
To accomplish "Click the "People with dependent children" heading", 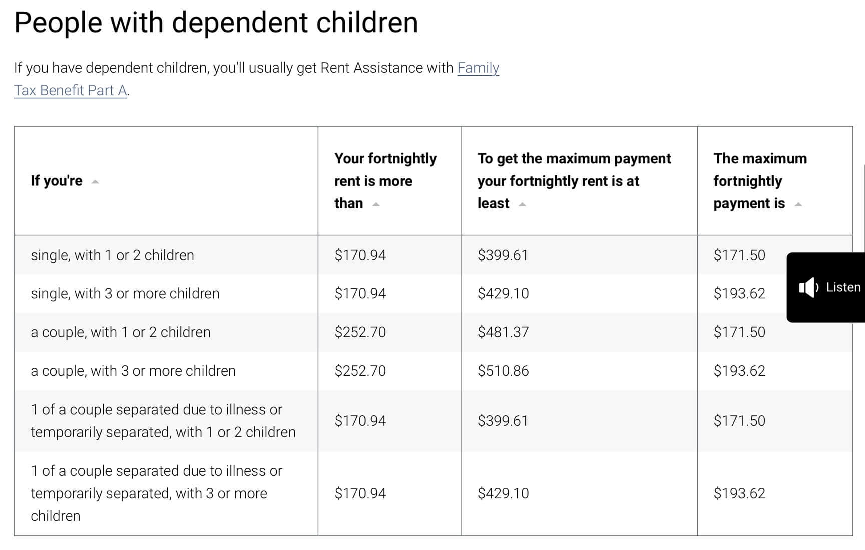I will (216, 23).
